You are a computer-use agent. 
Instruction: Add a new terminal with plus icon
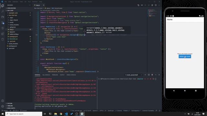click(145, 75)
